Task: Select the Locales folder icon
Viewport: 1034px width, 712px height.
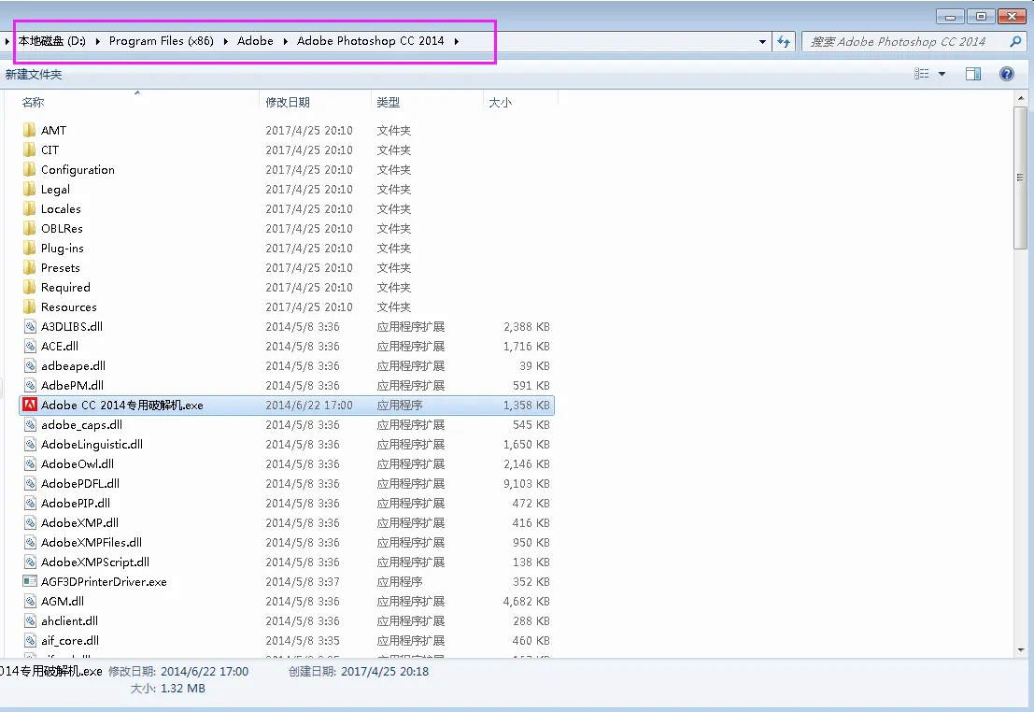Action: click(x=29, y=208)
